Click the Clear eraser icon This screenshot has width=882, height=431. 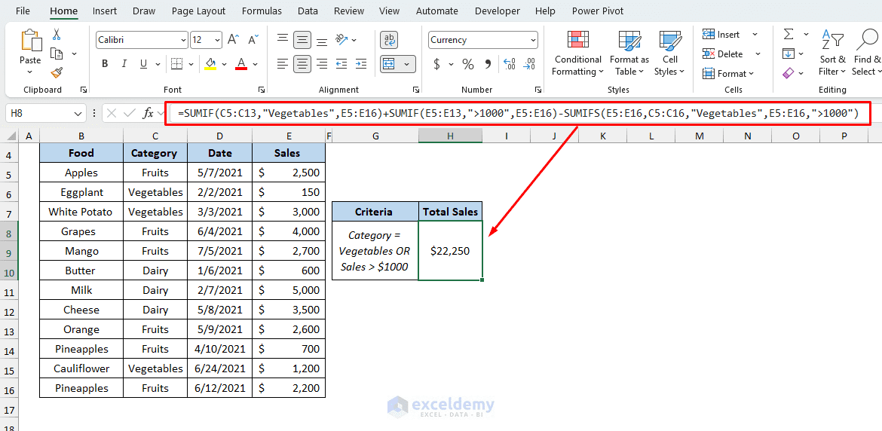[789, 73]
